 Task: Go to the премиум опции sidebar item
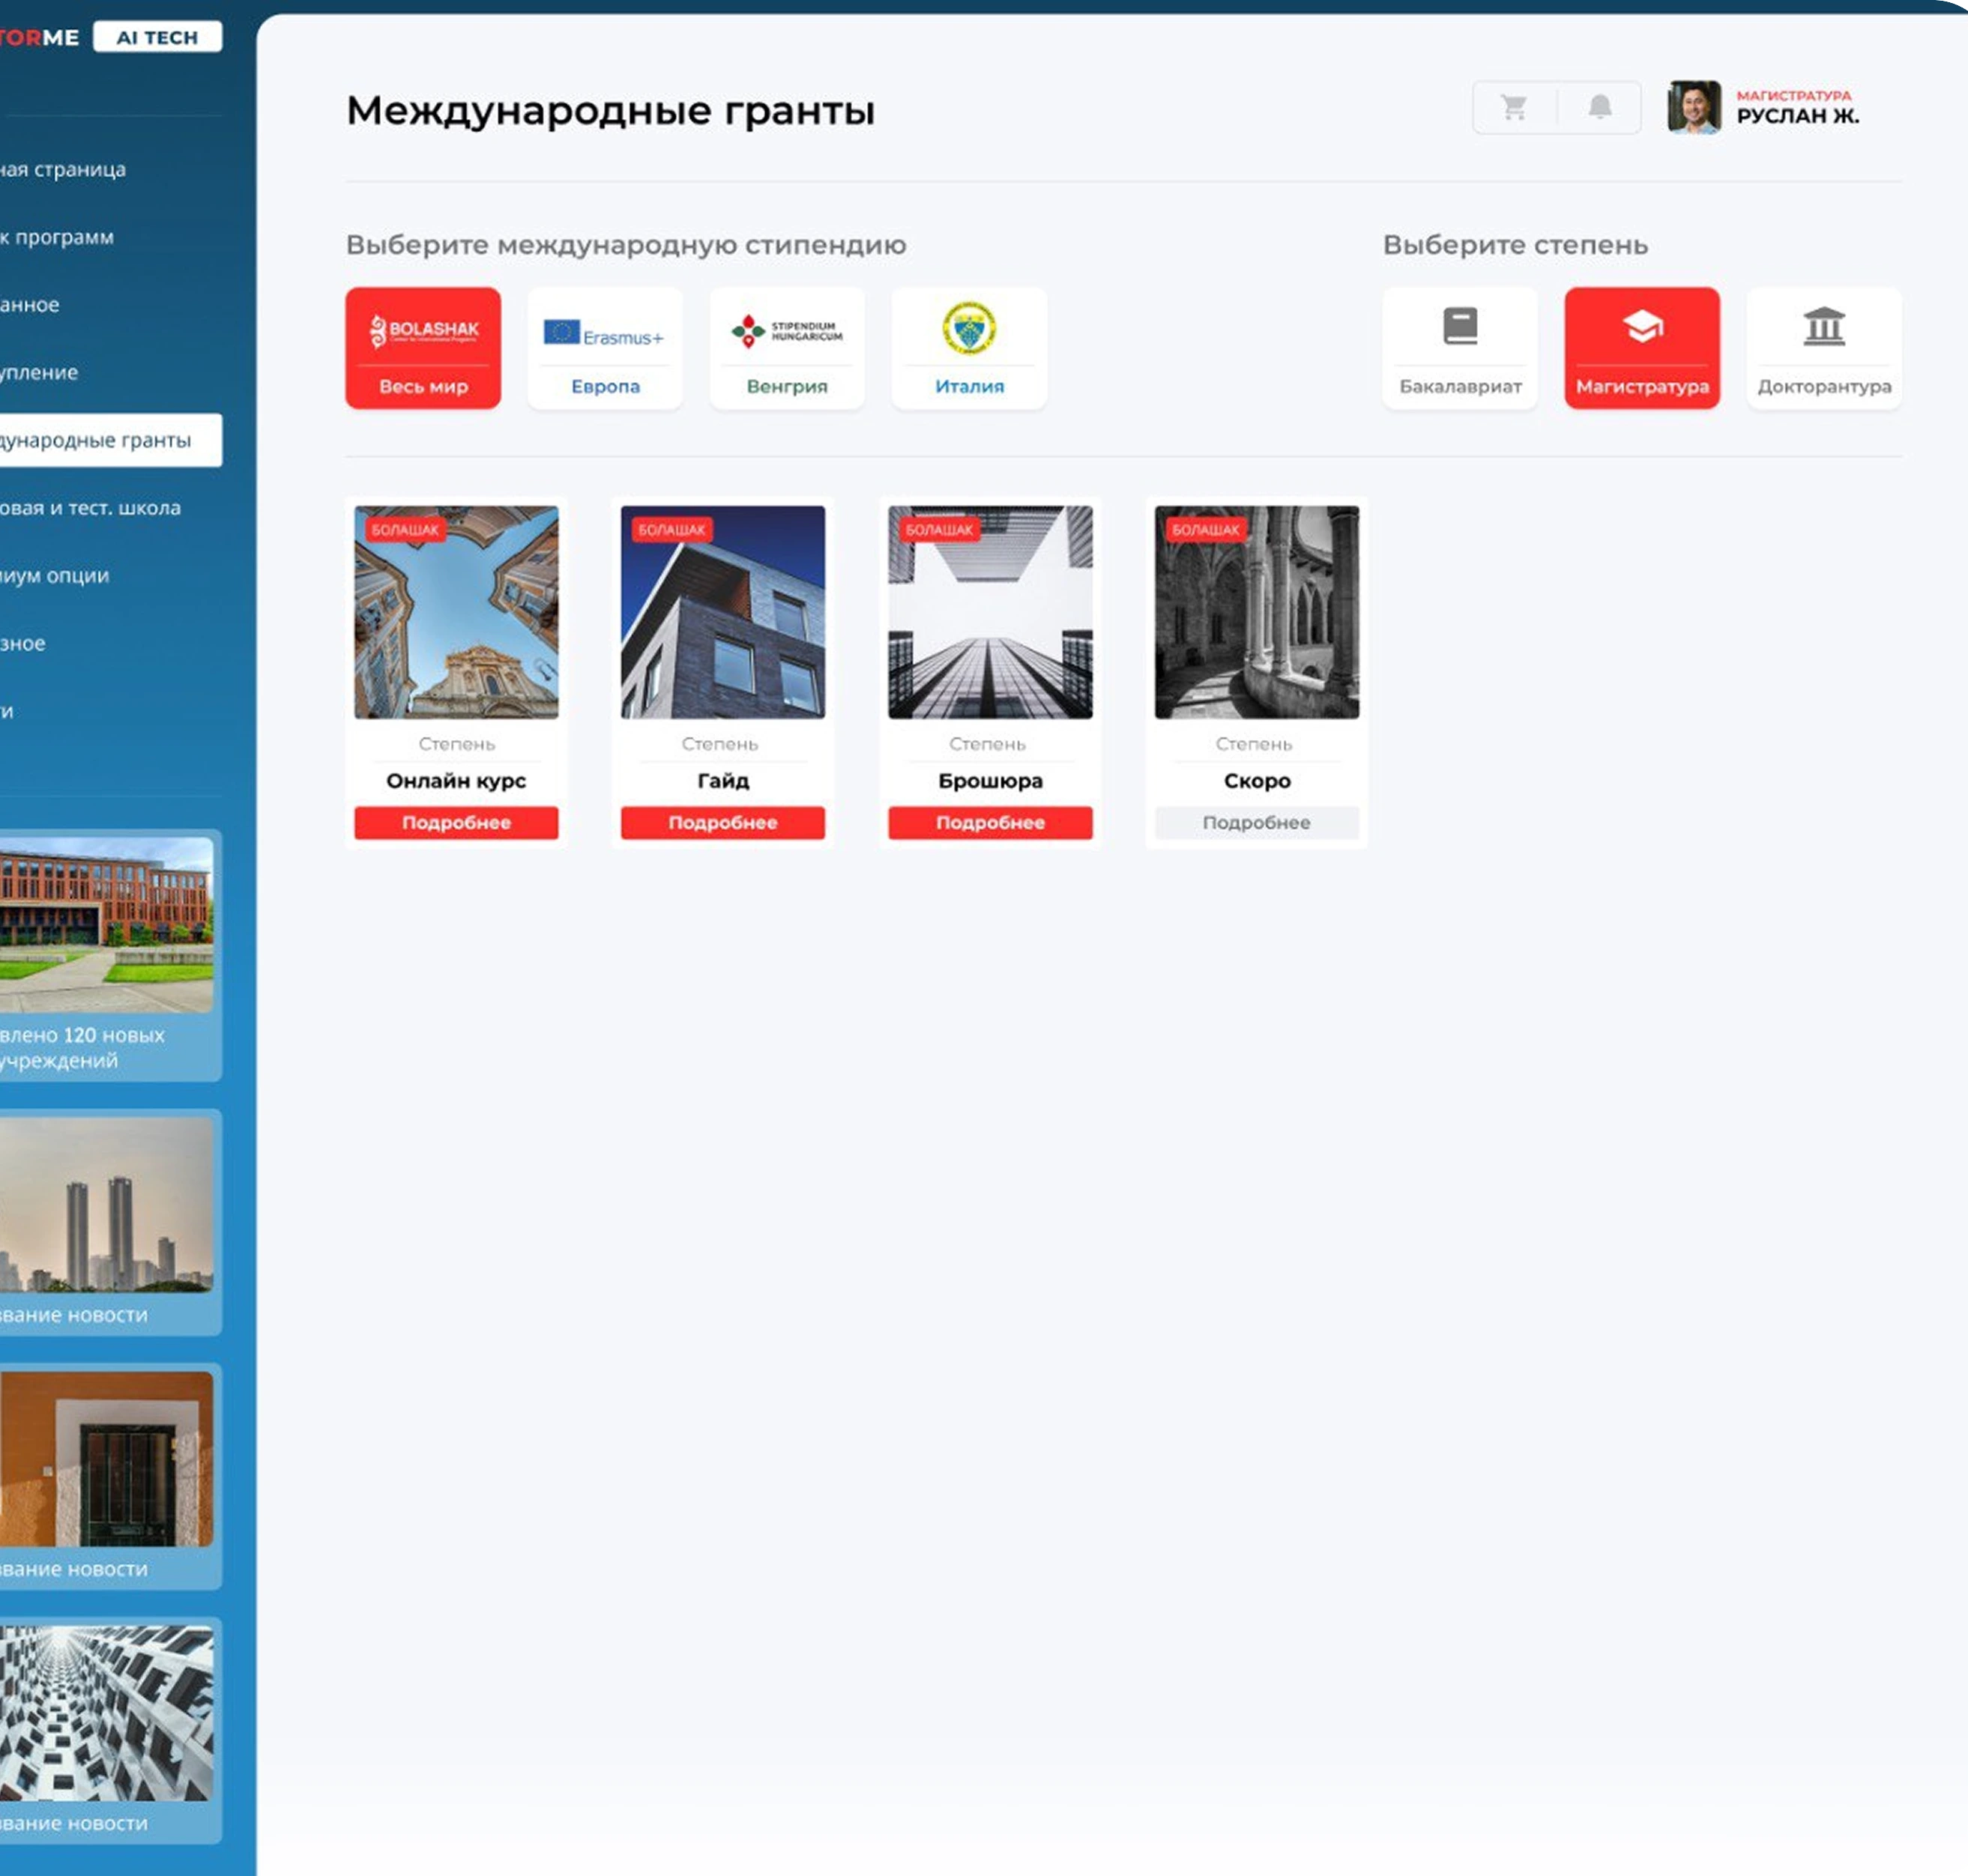[60, 576]
